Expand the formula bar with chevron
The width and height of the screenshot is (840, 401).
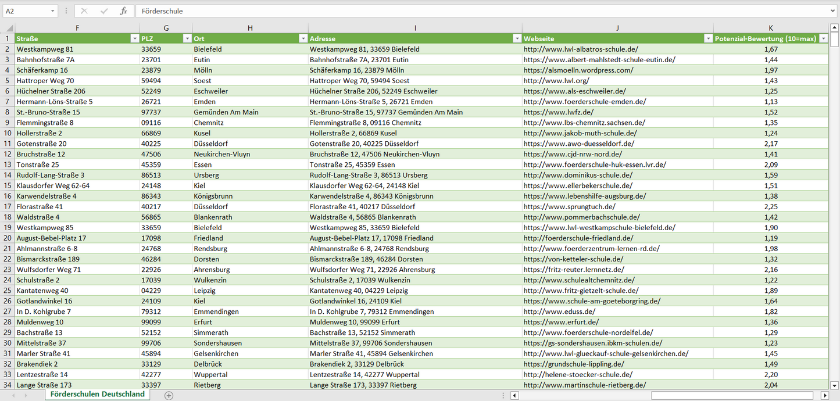coord(833,11)
